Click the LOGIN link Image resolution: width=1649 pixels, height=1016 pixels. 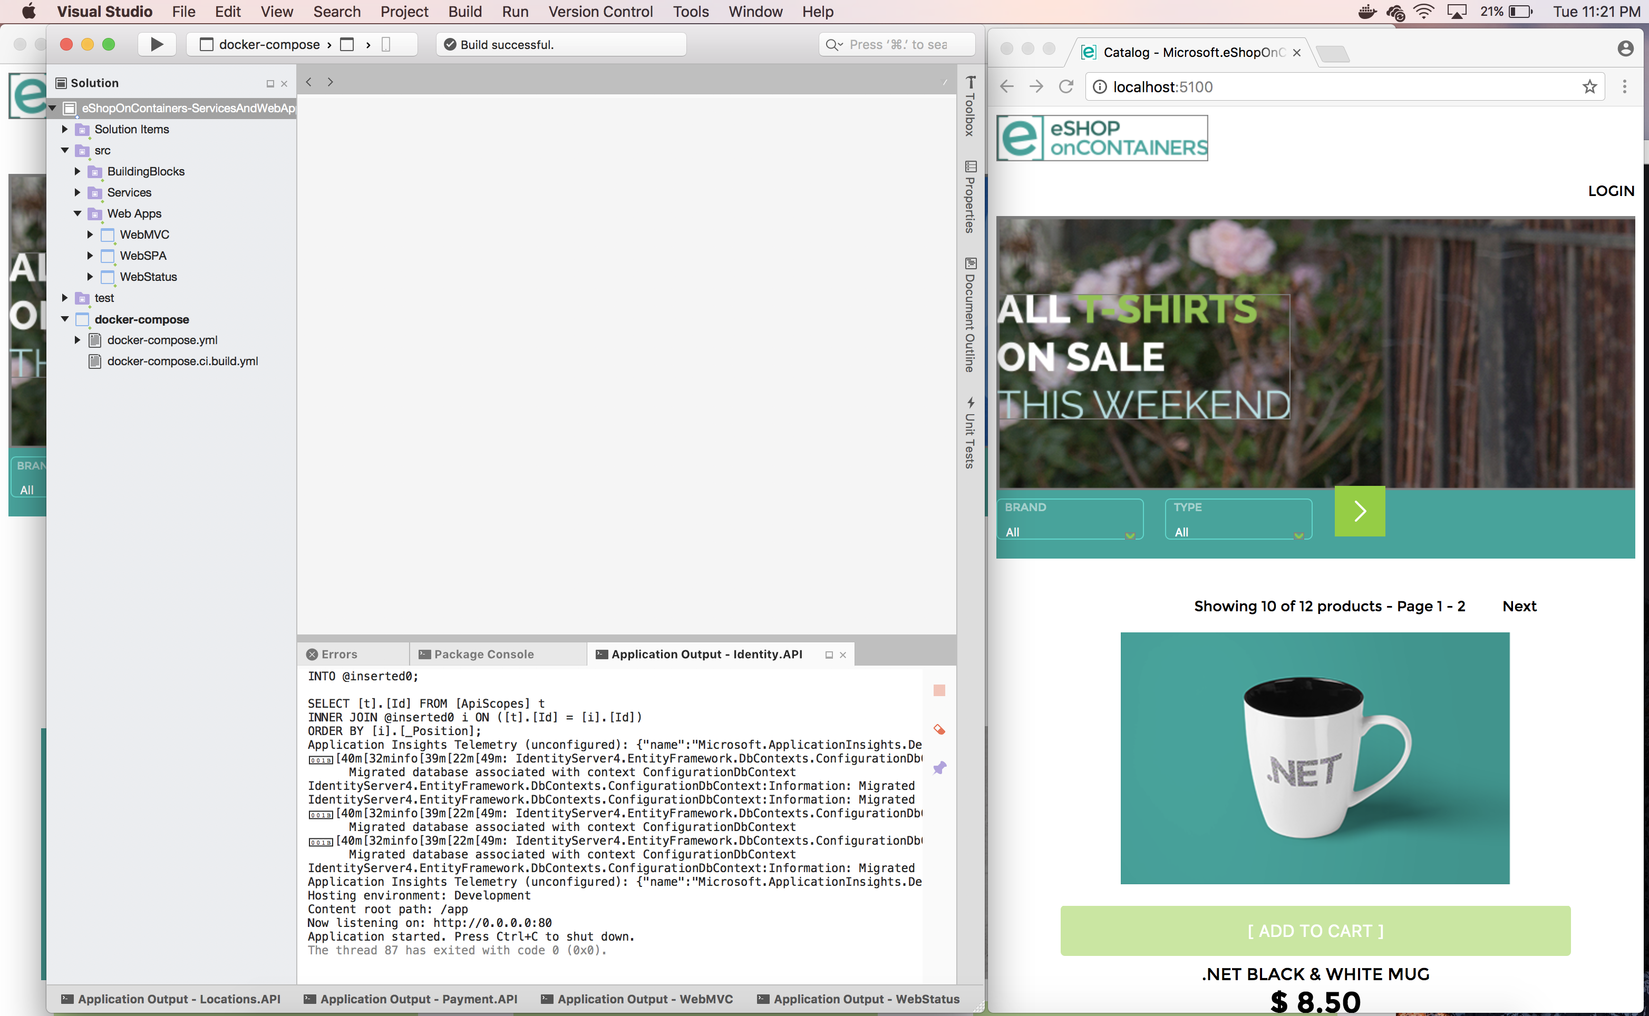pos(1610,191)
